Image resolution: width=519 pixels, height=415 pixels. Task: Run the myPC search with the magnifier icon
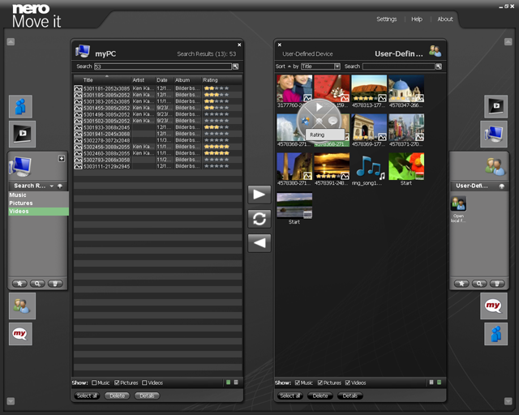(236, 66)
